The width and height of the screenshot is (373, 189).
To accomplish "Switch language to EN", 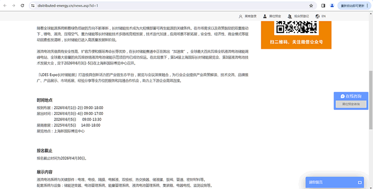I will click(321, 16).
